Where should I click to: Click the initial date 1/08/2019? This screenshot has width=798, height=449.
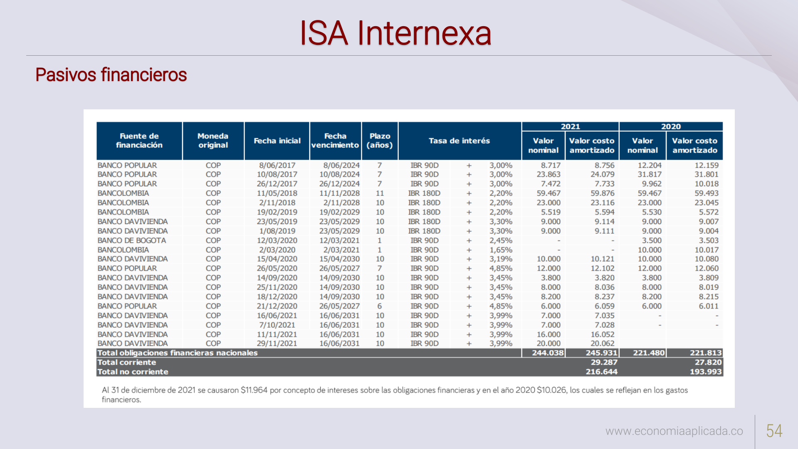point(277,231)
